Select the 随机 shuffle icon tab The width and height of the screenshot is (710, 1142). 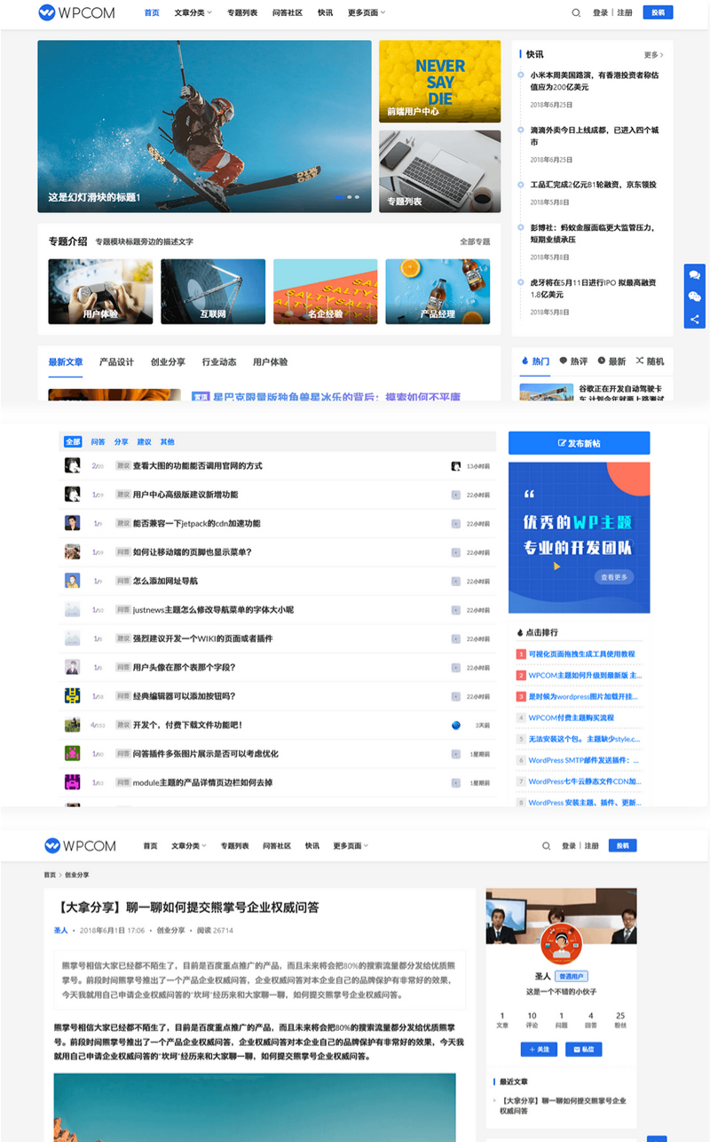click(640, 361)
